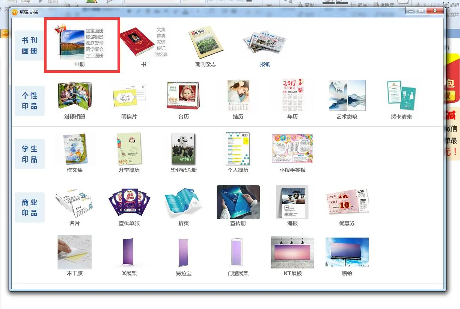Select the 海报 poster icon

293,202
